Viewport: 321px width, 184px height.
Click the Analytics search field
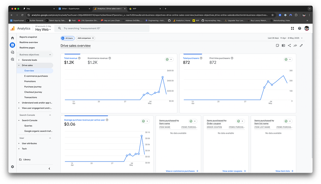(102, 29)
